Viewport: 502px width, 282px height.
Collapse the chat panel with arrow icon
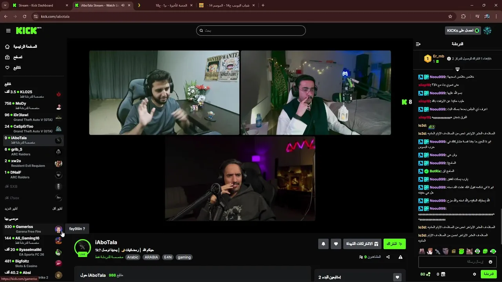[x=418, y=44]
